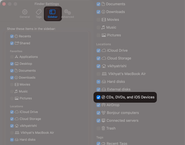Click the General gear icon
Image resolution: width=185 pixels, height=145 pixels.
[25, 12]
